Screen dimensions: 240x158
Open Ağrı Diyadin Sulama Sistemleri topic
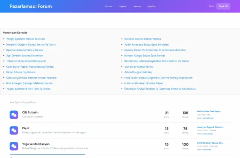coord(25,56)
